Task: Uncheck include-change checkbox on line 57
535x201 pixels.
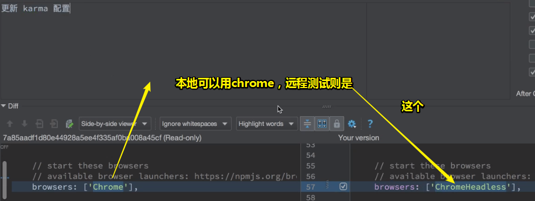Action: tap(343, 186)
